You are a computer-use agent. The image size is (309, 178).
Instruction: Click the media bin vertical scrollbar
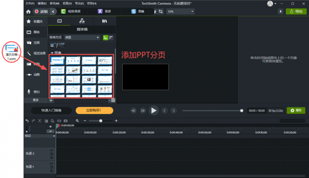pyautogui.click(x=115, y=61)
